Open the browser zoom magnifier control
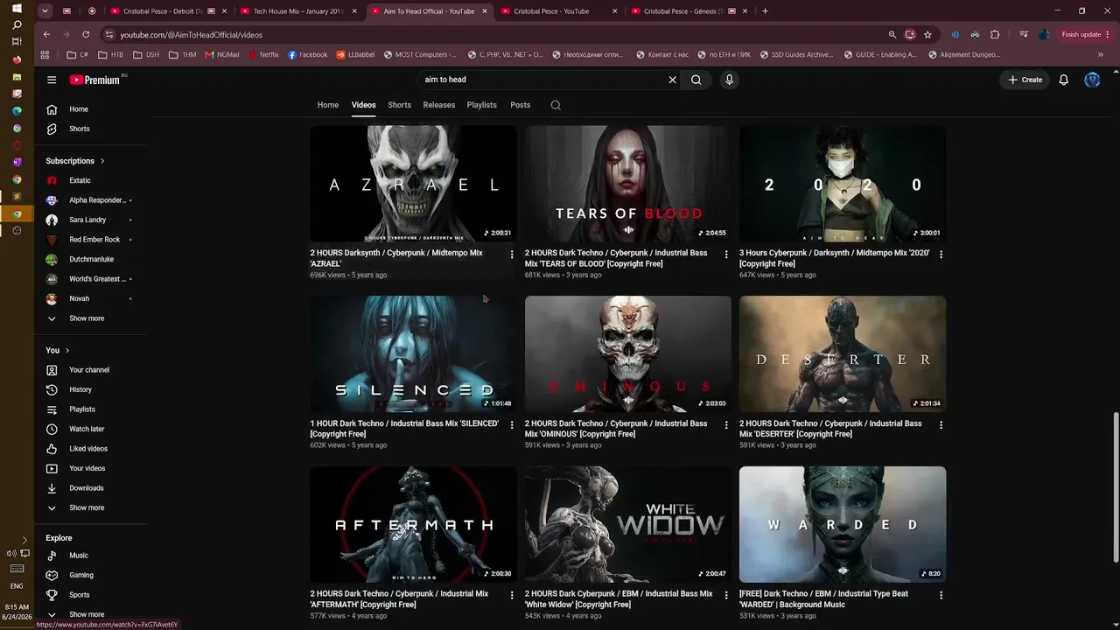Image resolution: width=1120 pixels, height=630 pixels. 892,34
